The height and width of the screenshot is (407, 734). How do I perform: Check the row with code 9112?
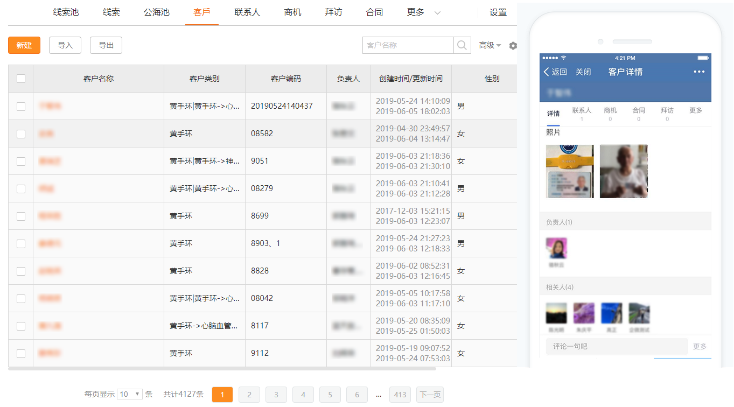(x=21, y=353)
